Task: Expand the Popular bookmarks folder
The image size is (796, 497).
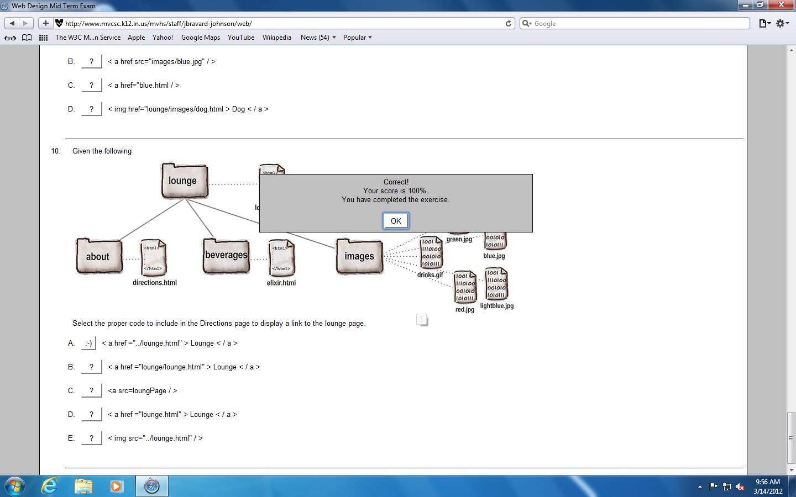Action: (357, 38)
